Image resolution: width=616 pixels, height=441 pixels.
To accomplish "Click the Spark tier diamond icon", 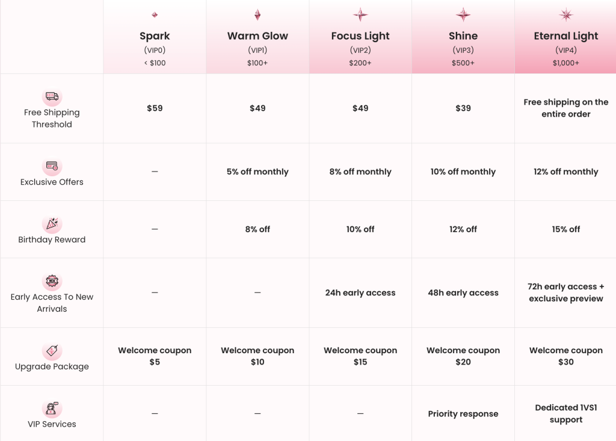I will tap(155, 15).
